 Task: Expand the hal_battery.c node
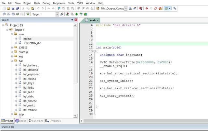[16, 65]
